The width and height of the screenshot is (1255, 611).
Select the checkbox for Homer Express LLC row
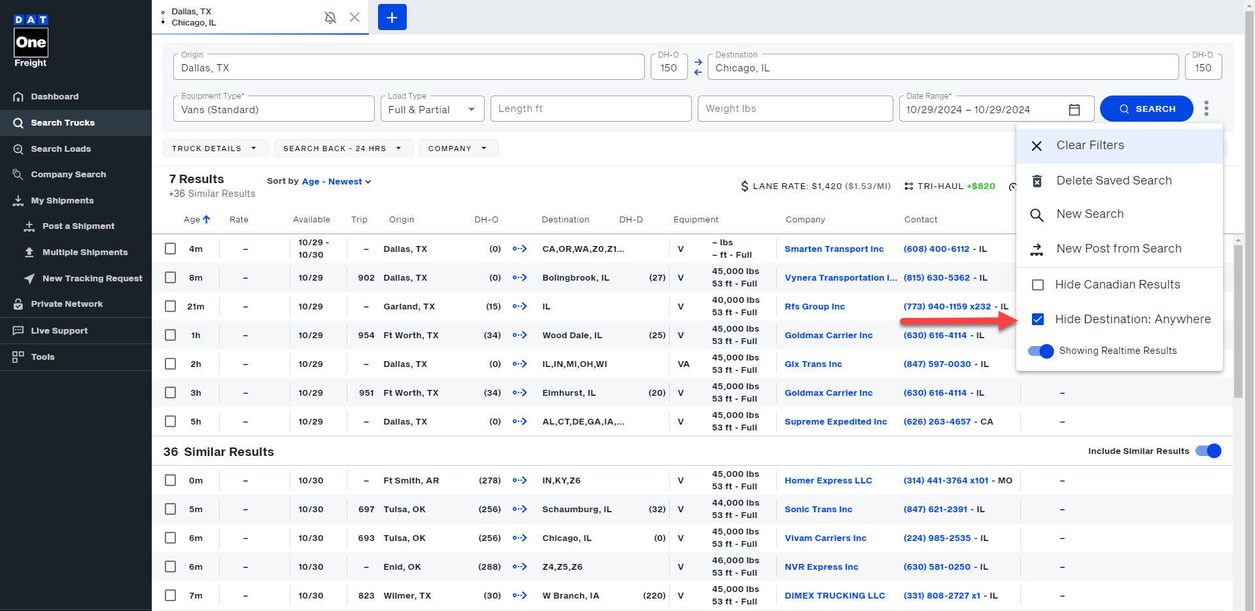[171, 480]
